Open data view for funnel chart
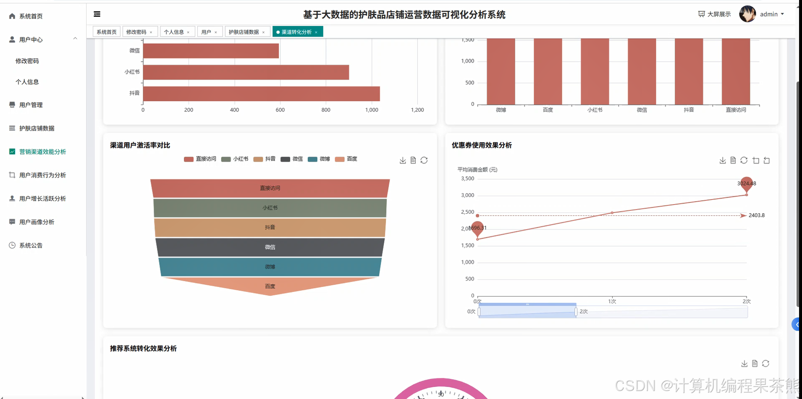The height and width of the screenshot is (399, 802). tap(413, 160)
